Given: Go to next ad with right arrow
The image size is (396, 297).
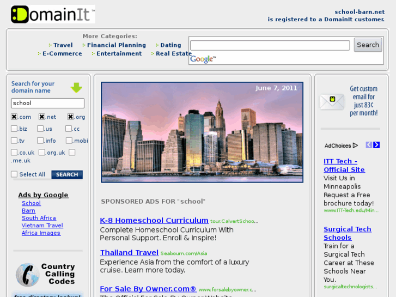Looking at the screenshot, I should coord(376,145).
